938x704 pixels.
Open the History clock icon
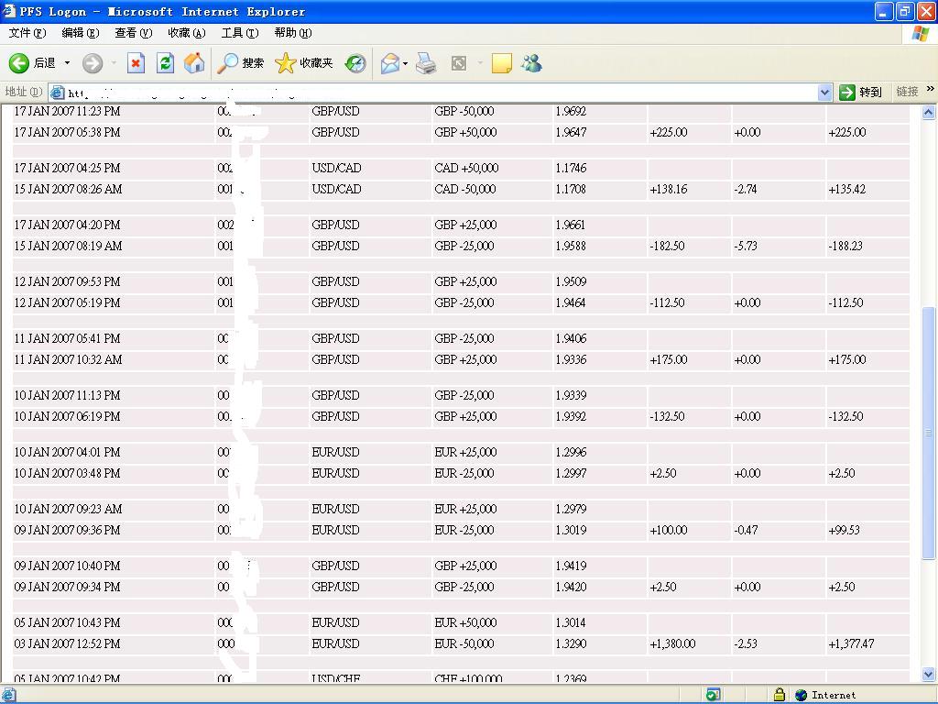[355, 63]
